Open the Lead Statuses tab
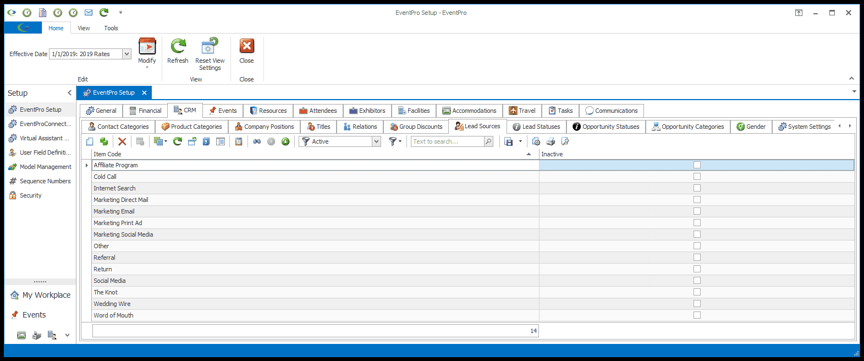The image size is (864, 361). coord(536,127)
